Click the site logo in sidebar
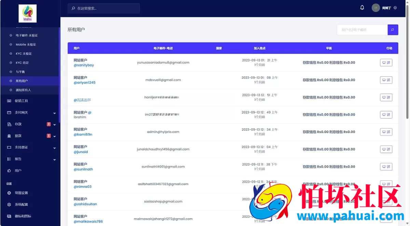 (28, 14)
